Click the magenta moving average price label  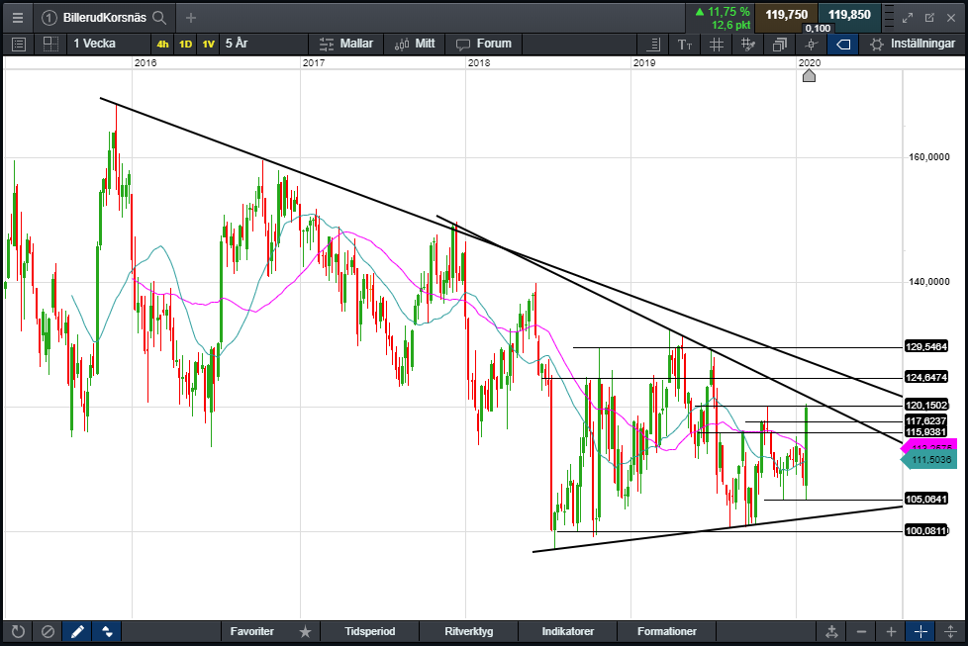tap(928, 447)
